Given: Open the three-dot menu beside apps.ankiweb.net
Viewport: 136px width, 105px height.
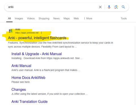Looking at the screenshot, I should click(x=41, y=33).
